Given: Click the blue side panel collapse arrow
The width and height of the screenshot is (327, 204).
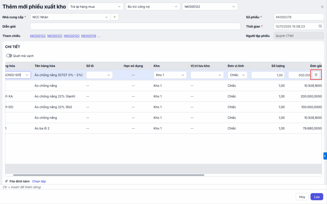Looking at the screenshot, I should [325, 156].
